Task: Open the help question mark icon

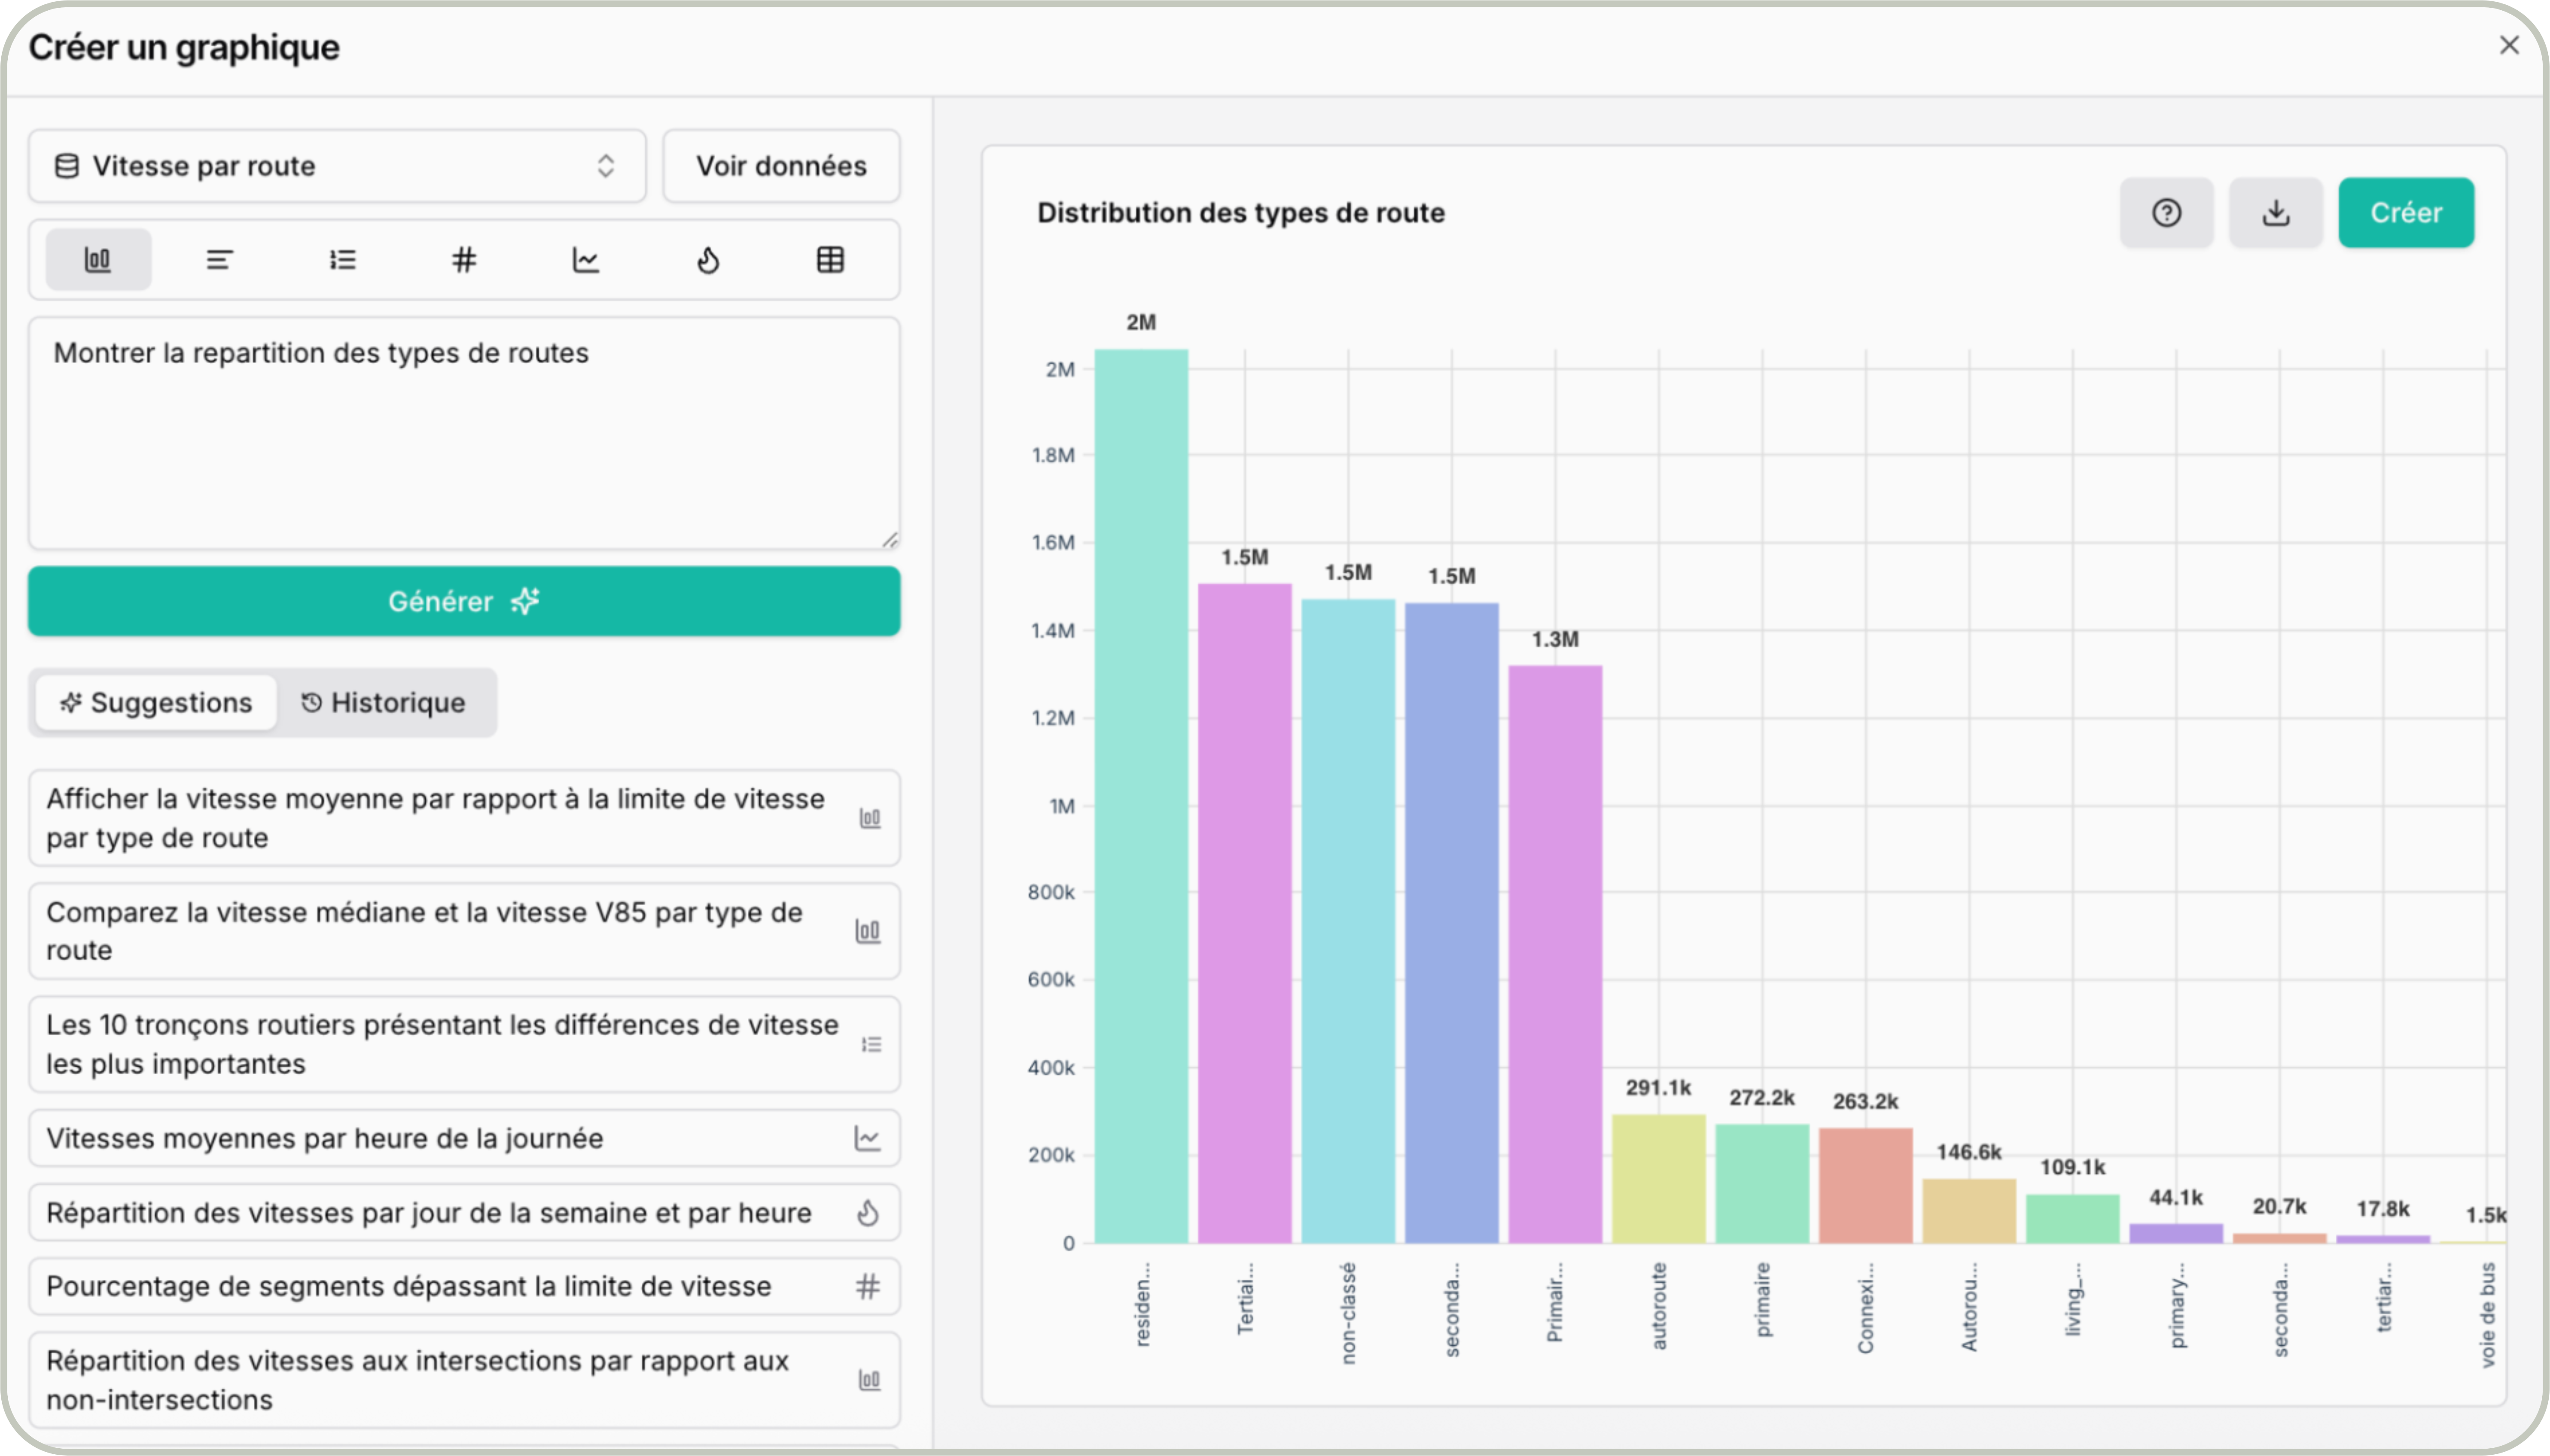Action: [2166, 213]
